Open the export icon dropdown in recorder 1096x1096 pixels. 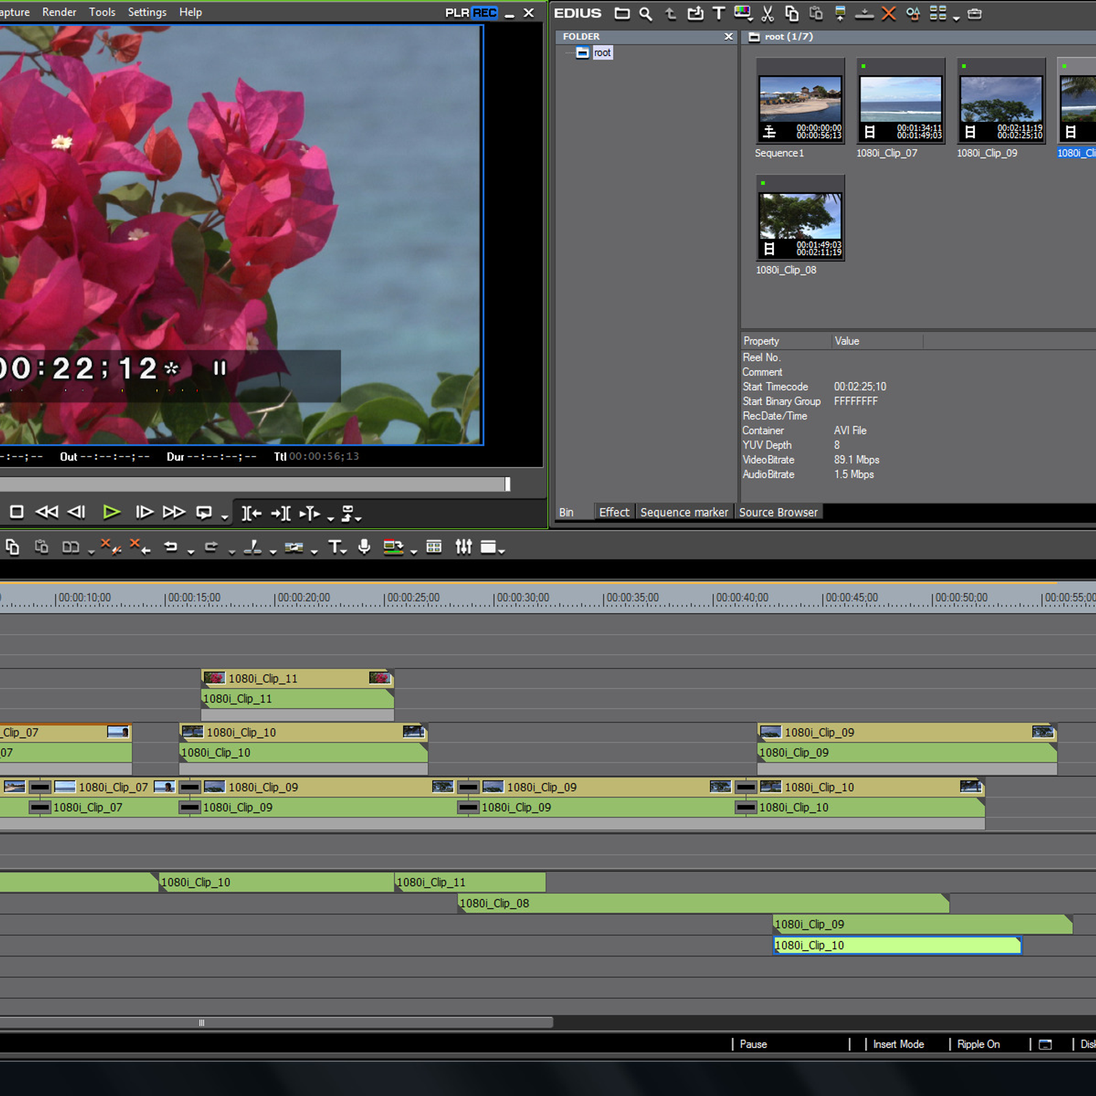click(x=351, y=514)
